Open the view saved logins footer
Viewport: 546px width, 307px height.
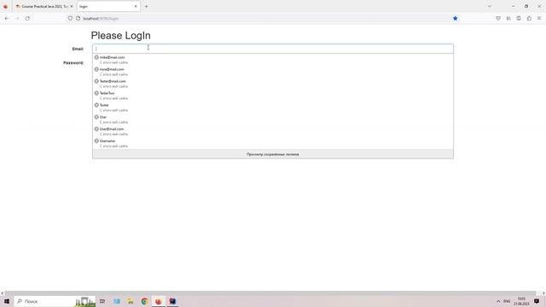[x=273, y=154]
